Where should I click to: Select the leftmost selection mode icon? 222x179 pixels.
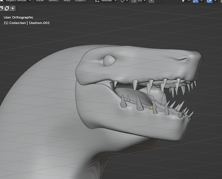1,8
